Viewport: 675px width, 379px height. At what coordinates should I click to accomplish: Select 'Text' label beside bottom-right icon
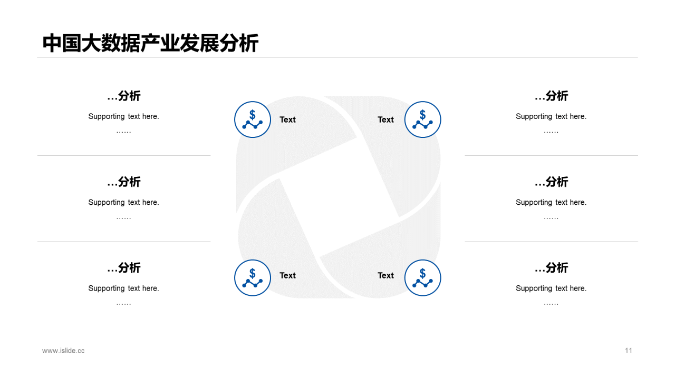point(385,275)
